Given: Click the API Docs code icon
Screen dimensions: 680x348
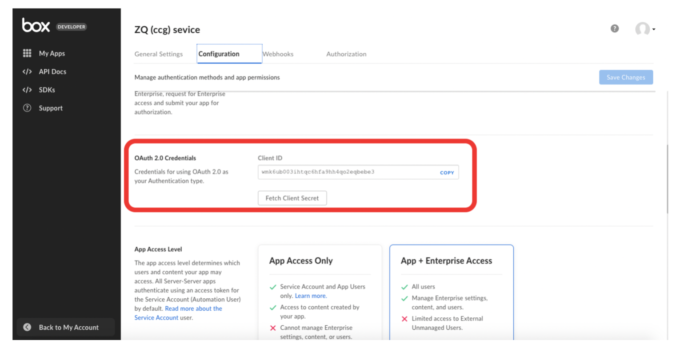Looking at the screenshot, I should (27, 71).
